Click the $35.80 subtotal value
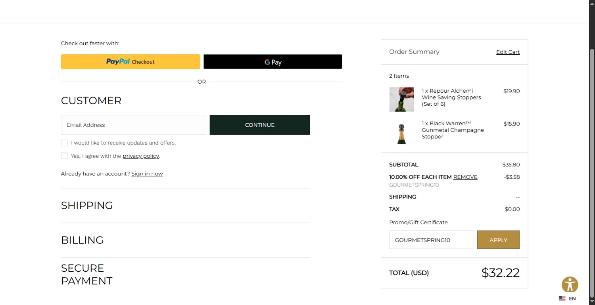Viewport: 595px width, 305px height. coord(511,165)
